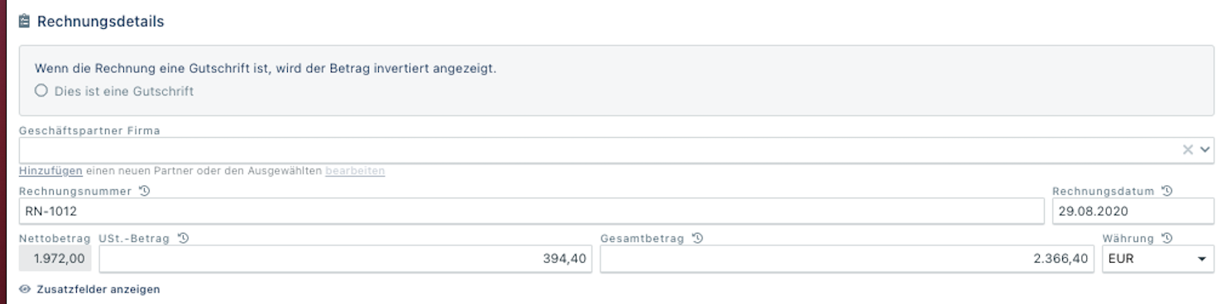The image size is (1221, 304).
Task: Focus the Rechnungsnummer field with RN-1012
Action: [532, 211]
